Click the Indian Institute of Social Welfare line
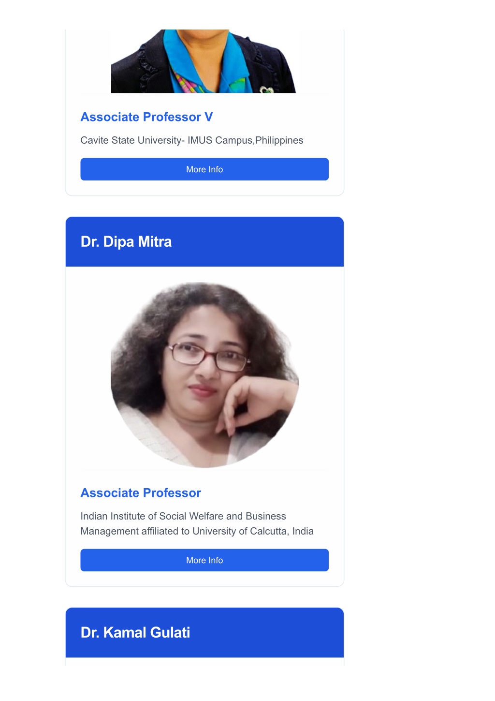 coord(183,516)
